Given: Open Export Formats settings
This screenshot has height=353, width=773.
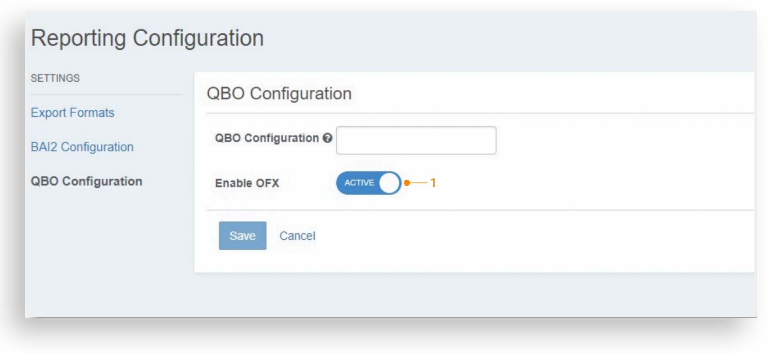Looking at the screenshot, I should click(73, 113).
